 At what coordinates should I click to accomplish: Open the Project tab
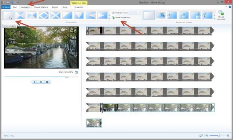tap(55, 7)
